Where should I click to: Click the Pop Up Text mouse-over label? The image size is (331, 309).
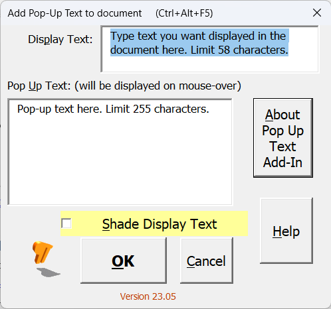(x=124, y=86)
